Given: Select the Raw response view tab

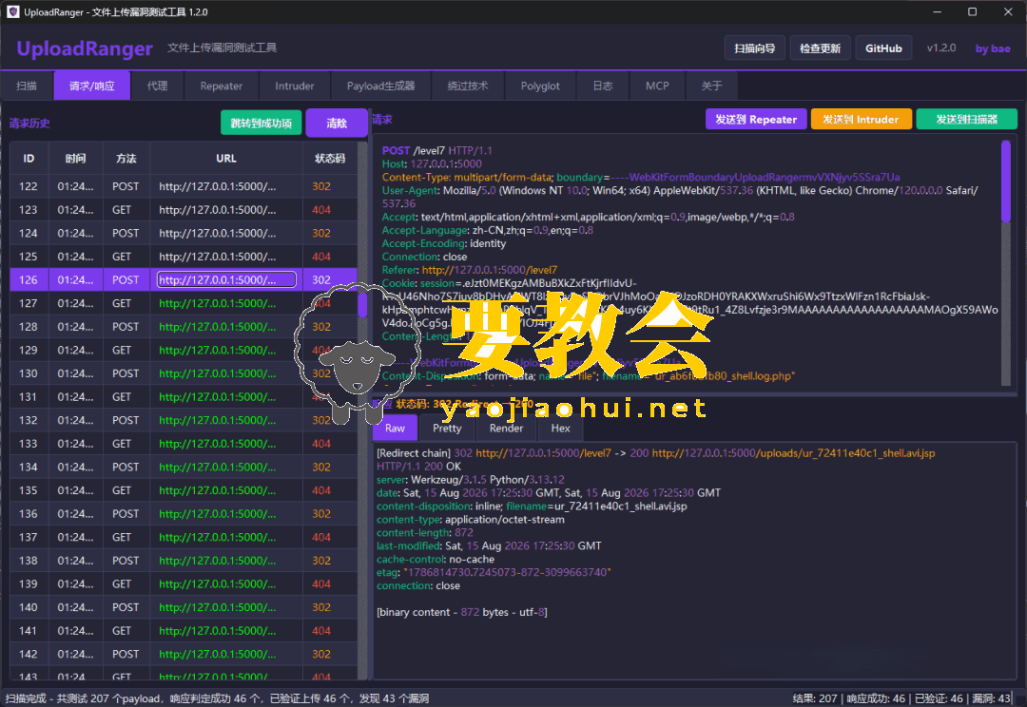Looking at the screenshot, I should (x=395, y=429).
